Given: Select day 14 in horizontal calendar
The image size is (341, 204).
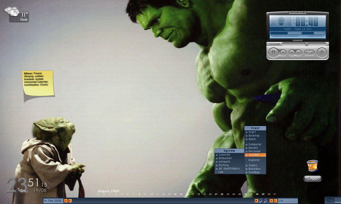Looking at the screenshot, I should pyautogui.click(x=175, y=194).
